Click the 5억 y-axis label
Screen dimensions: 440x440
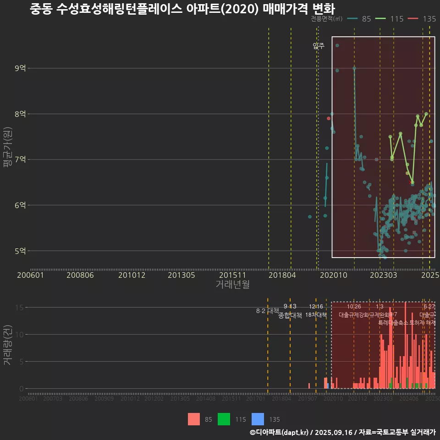(20, 251)
